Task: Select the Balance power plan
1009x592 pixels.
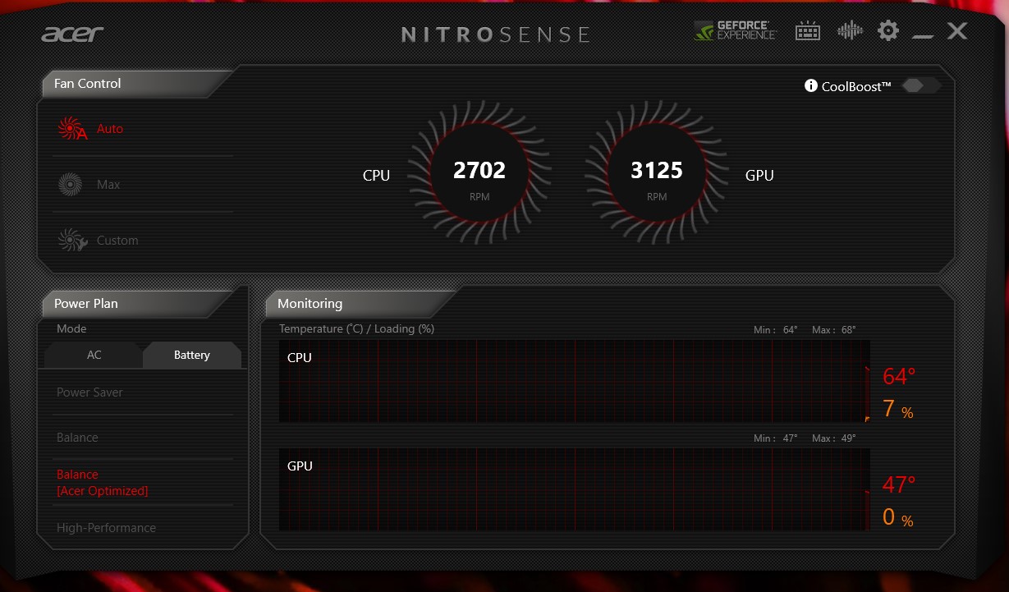Action: point(77,438)
